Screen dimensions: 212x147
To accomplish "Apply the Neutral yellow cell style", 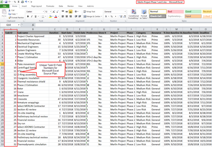I will (x=207, y=12).
